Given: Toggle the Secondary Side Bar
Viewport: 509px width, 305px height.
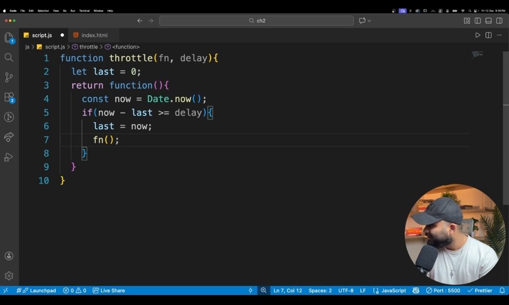Looking at the screenshot, I should [499, 21].
